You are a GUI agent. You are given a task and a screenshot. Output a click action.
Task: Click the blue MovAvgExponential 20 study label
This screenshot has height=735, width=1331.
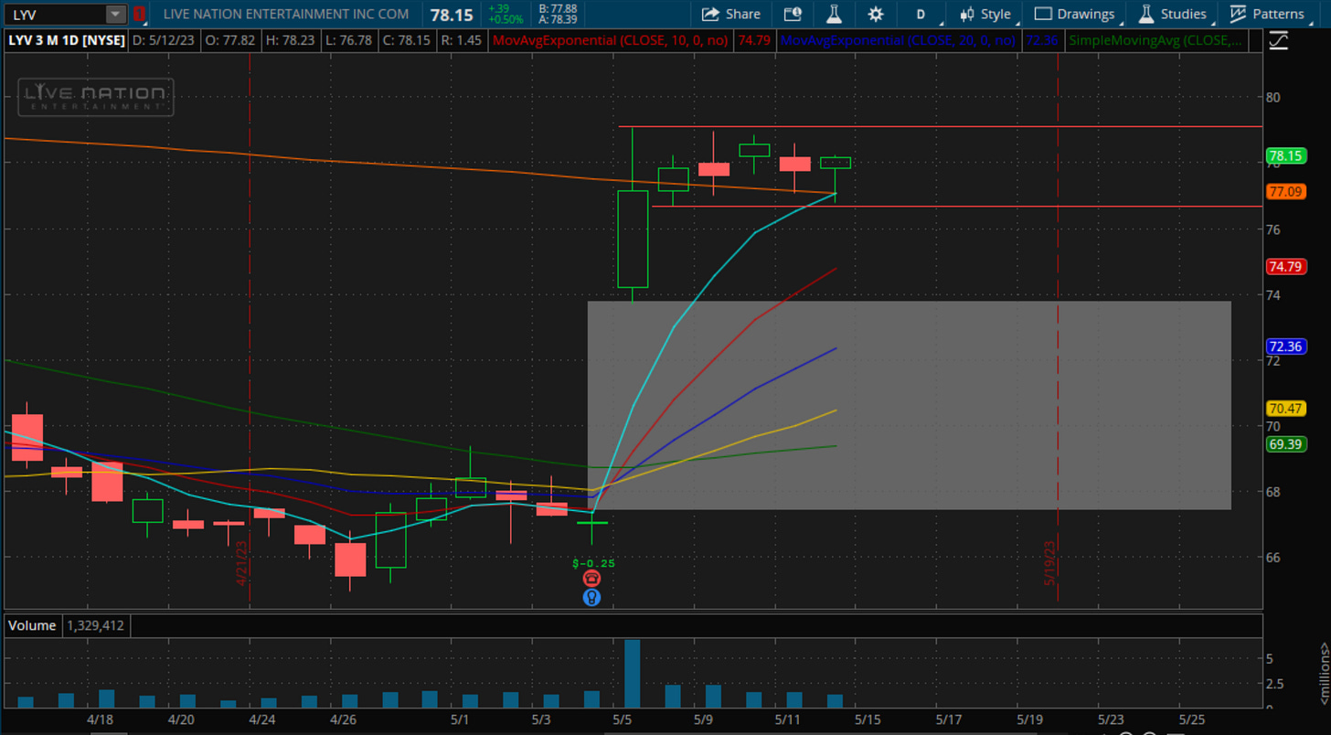coord(899,40)
